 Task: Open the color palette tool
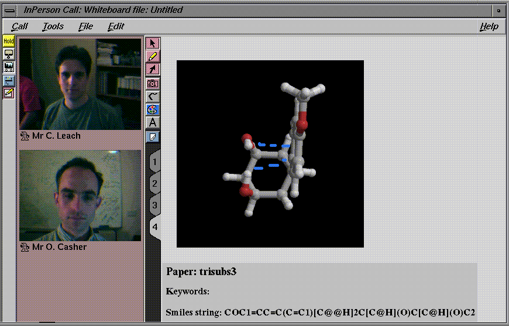click(153, 109)
